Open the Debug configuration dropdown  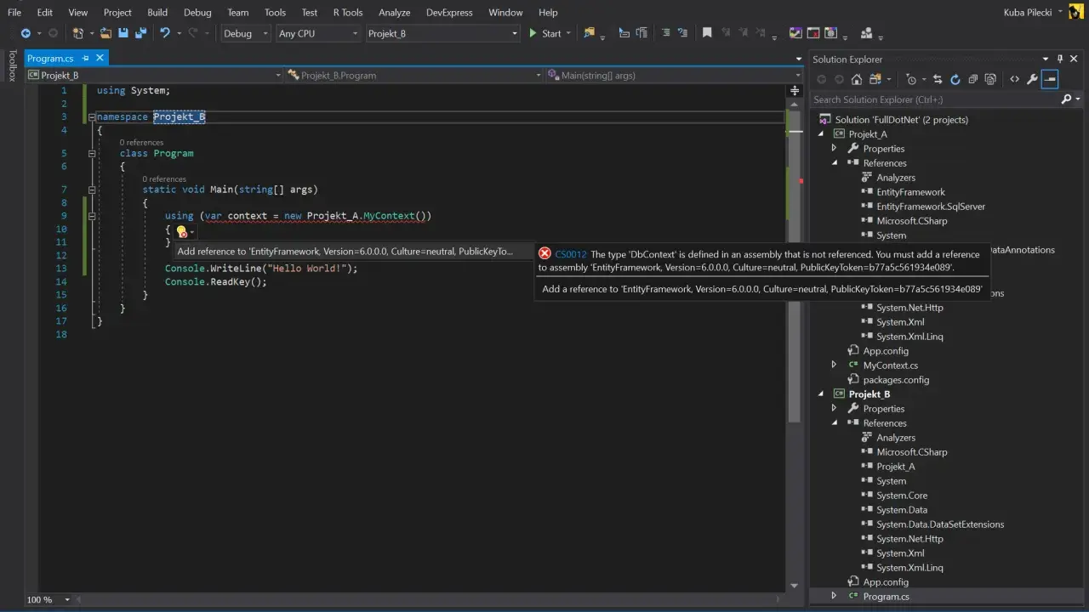click(245, 33)
